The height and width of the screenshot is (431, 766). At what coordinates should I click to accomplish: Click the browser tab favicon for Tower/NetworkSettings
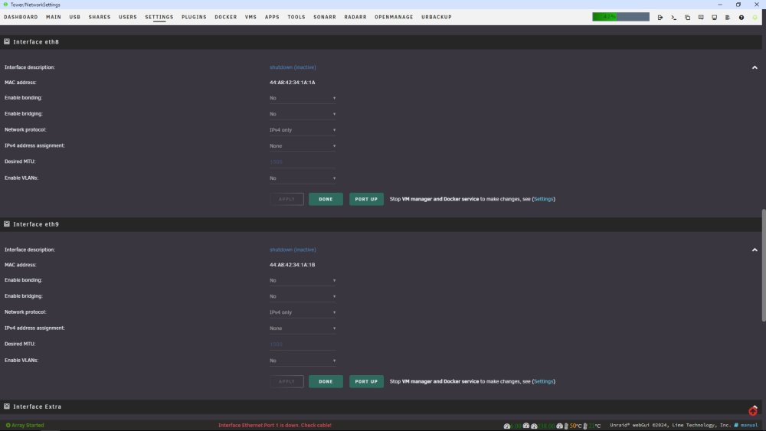click(5, 5)
